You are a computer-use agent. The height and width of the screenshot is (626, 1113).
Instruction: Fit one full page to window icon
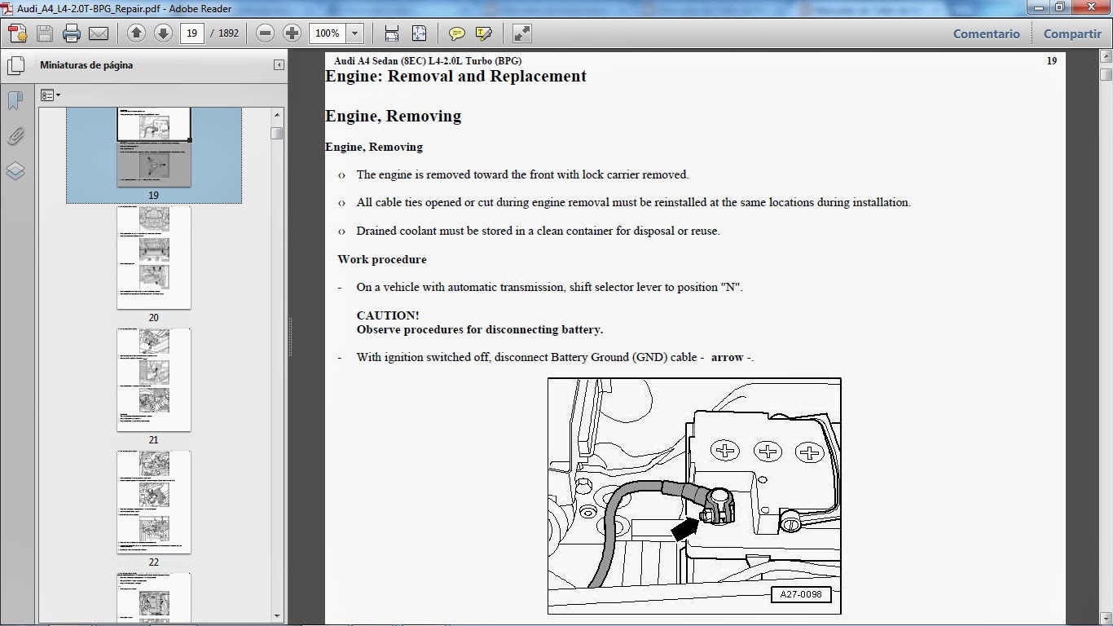click(x=419, y=33)
